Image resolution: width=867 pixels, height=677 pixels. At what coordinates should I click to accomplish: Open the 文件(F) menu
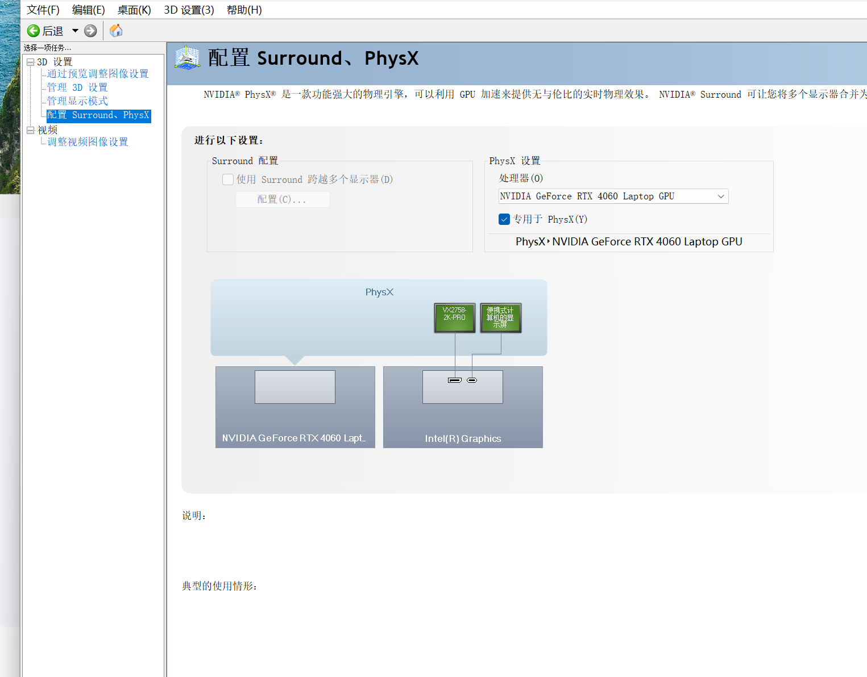43,10
